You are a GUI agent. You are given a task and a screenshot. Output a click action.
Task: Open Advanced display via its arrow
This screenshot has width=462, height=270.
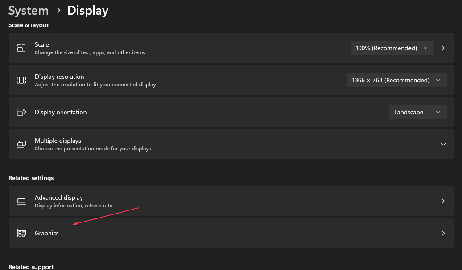point(443,201)
